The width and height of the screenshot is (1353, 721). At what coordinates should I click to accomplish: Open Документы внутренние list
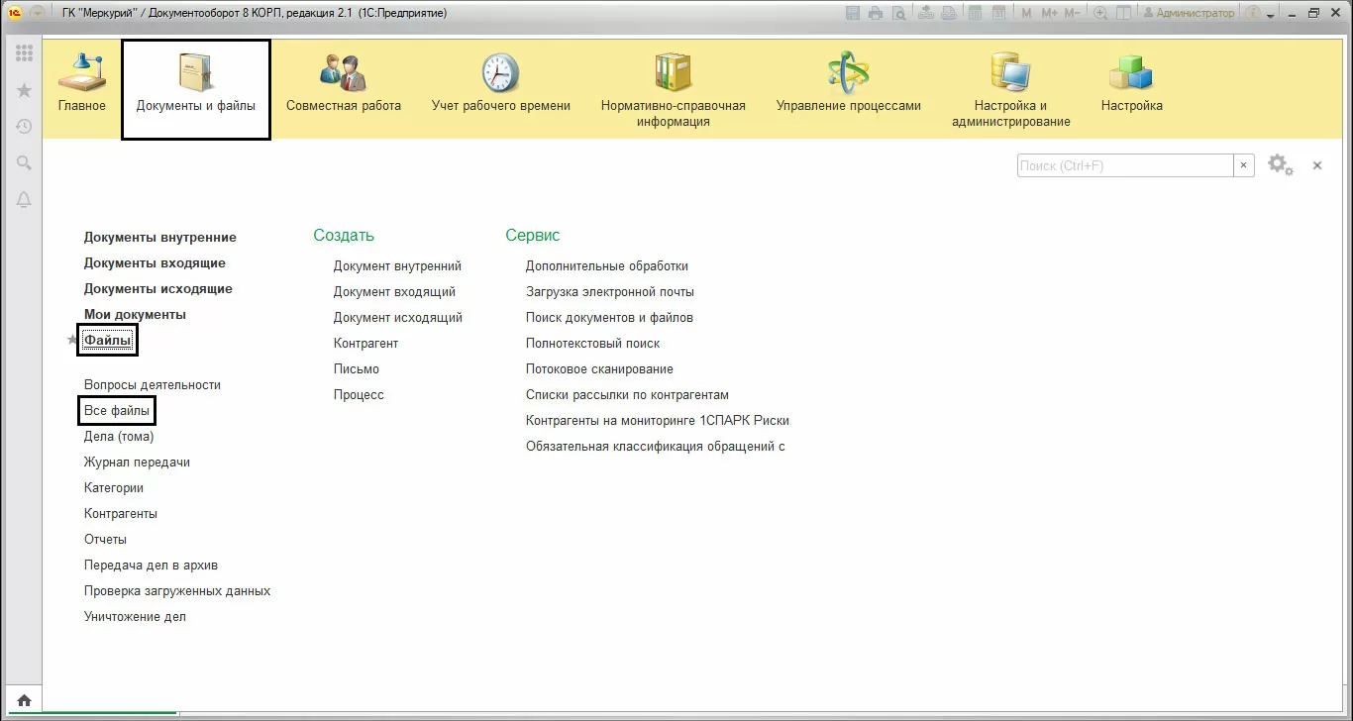tap(160, 238)
